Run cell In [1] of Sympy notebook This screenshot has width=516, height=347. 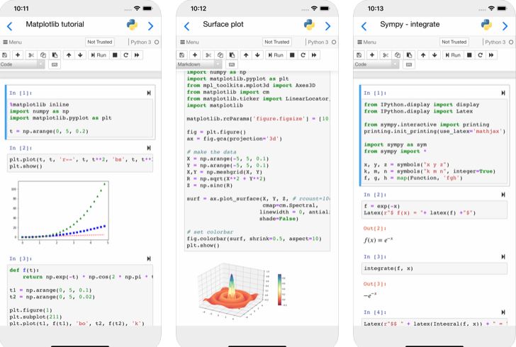coord(503,93)
